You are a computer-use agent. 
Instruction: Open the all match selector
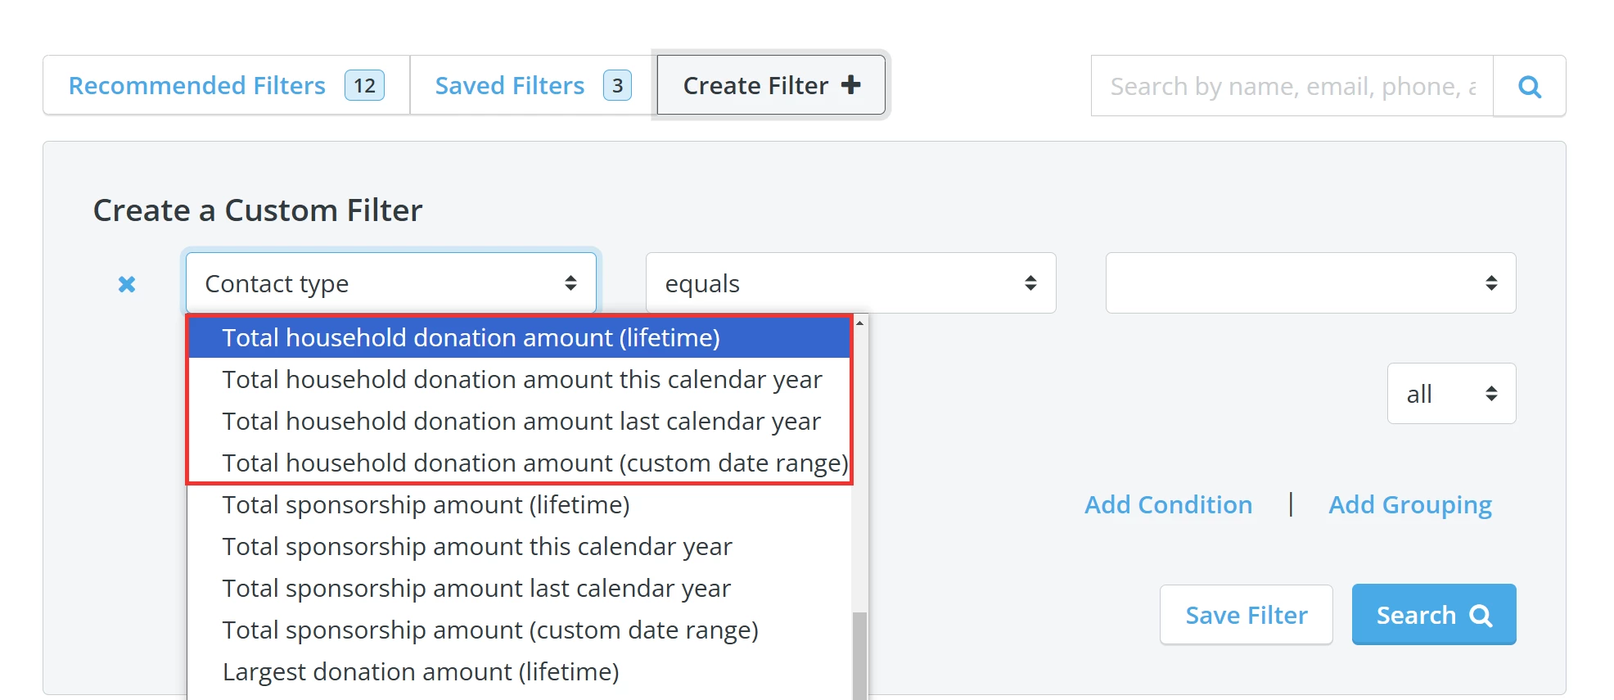[1450, 394]
